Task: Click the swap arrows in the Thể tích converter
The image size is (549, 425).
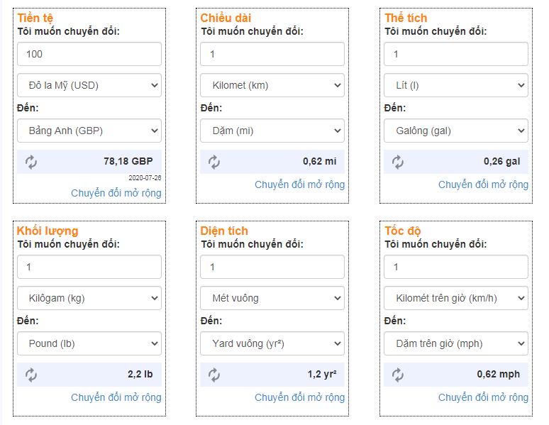Action: pos(398,162)
